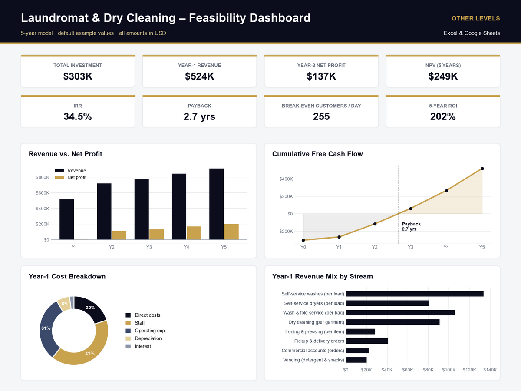
Task: Click the Self-service washes (per load) bar
Action: 415,294
